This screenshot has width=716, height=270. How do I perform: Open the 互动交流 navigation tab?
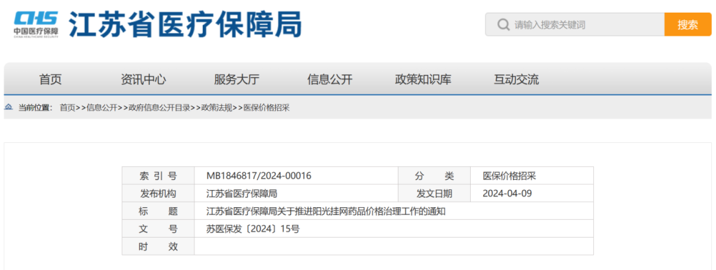[x=516, y=79]
